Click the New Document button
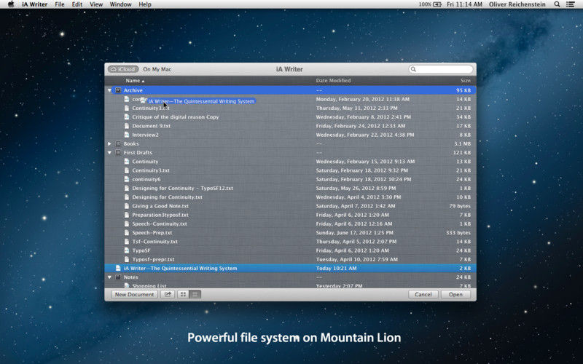This screenshot has width=583, height=364. pyautogui.click(x=134, y=294)
